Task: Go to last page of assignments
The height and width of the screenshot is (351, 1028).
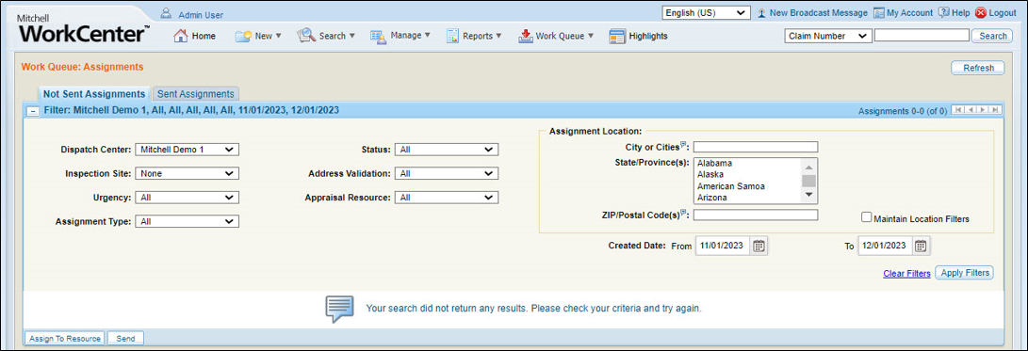Action: 995,110
